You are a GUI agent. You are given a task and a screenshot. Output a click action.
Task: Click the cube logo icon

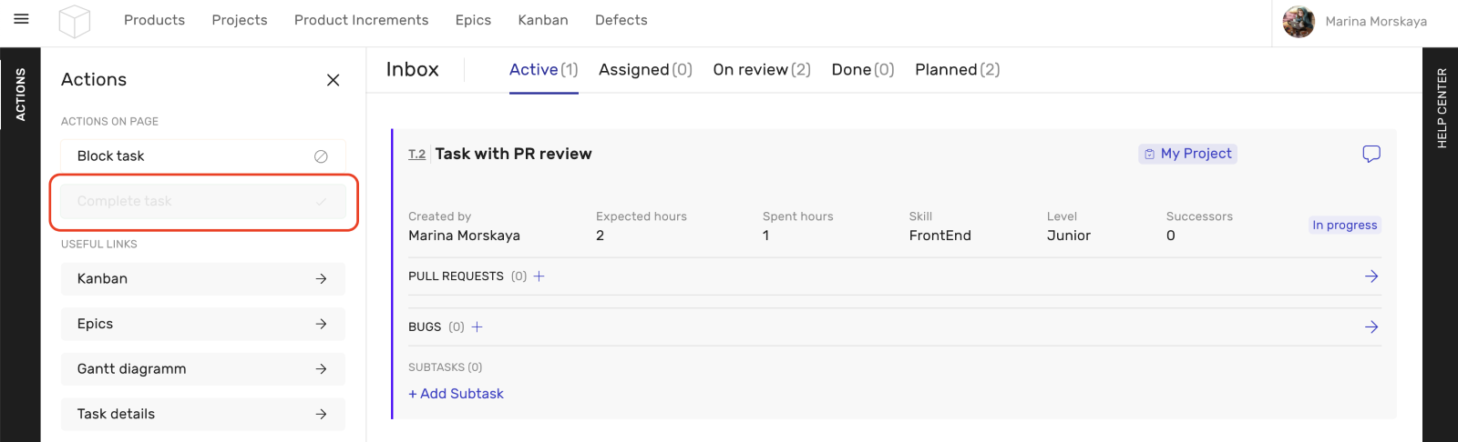[74, 21]
